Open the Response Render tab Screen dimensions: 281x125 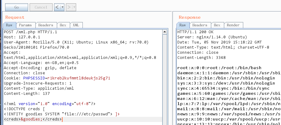pos(233,25)
